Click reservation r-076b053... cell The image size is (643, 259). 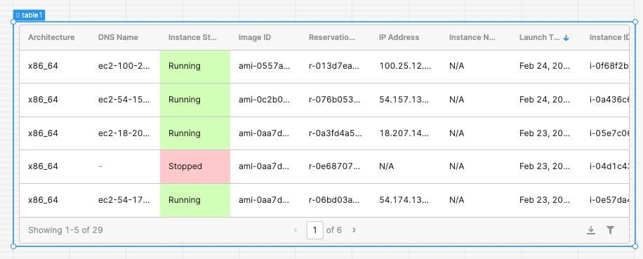click(334, 100)
